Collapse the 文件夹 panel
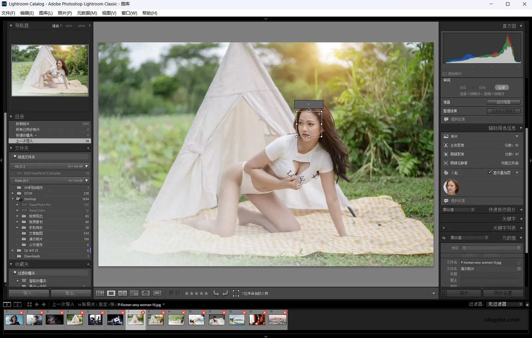The image size is (532, 338). pyautogui.click(x=11, y=148)
